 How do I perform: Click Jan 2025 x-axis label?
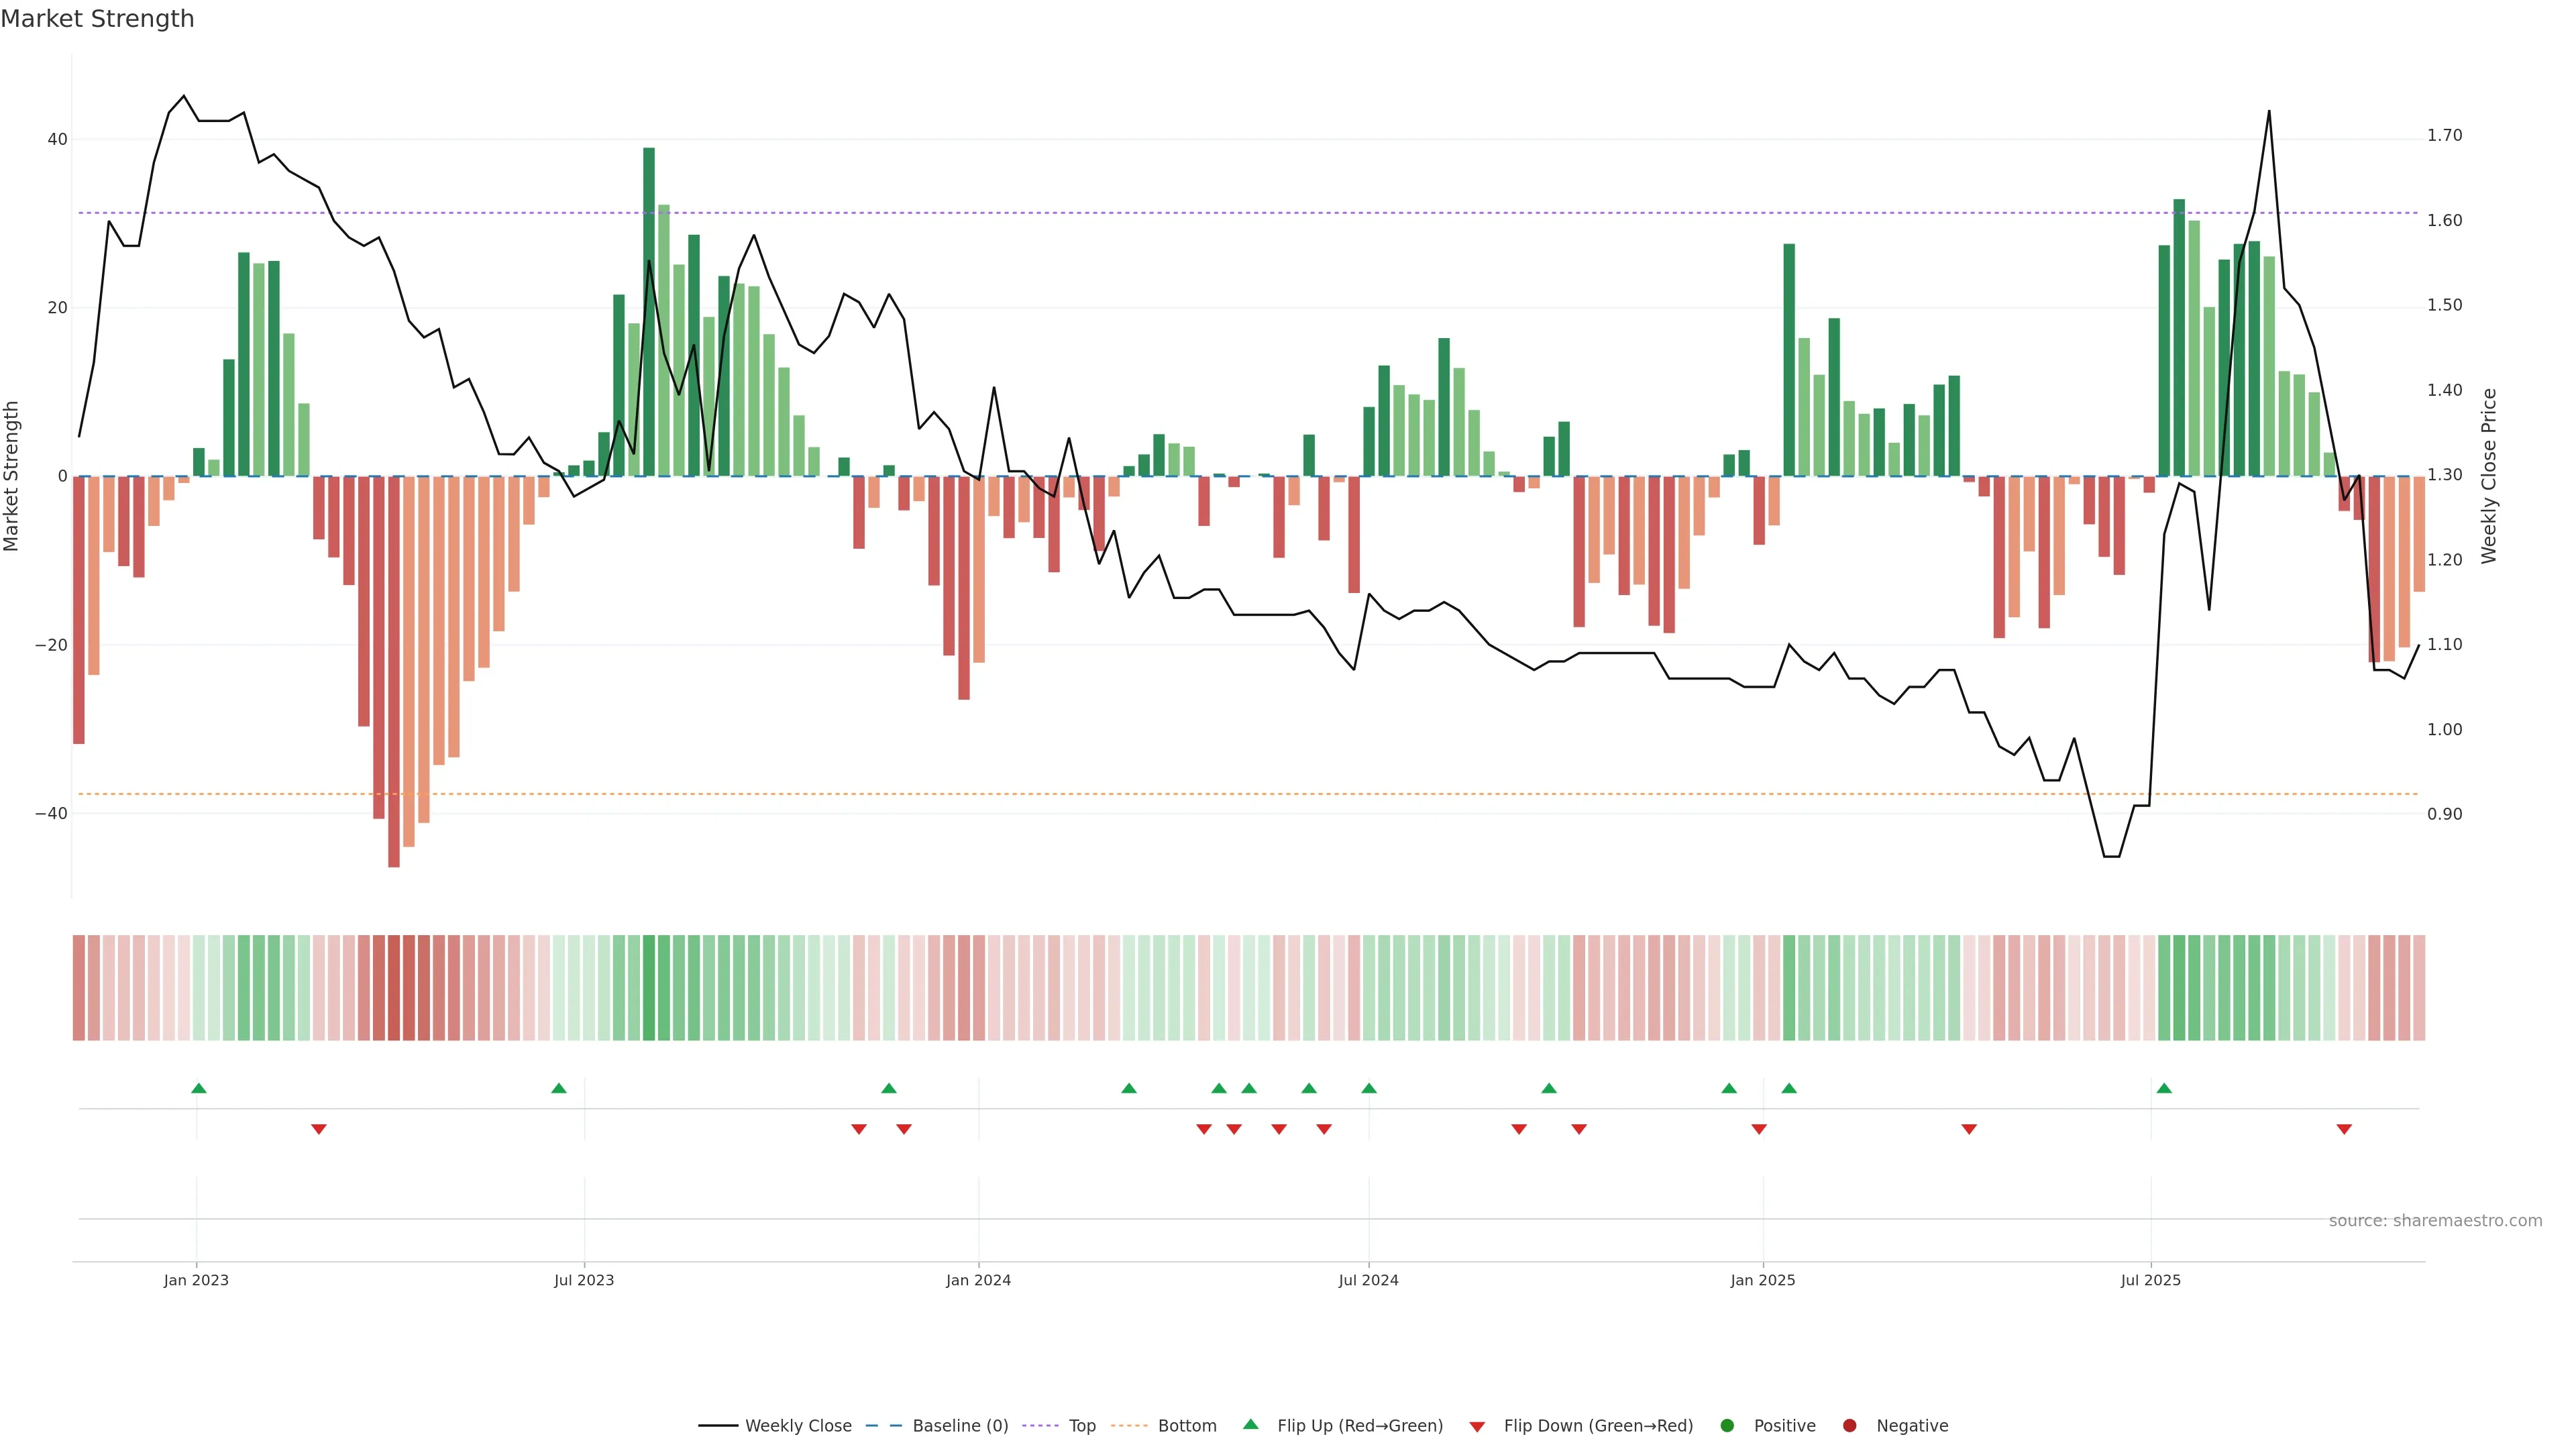coord(1762,1280)
